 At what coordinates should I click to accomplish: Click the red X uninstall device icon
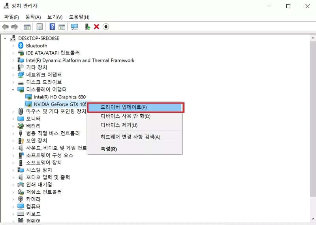click(96, 26)
